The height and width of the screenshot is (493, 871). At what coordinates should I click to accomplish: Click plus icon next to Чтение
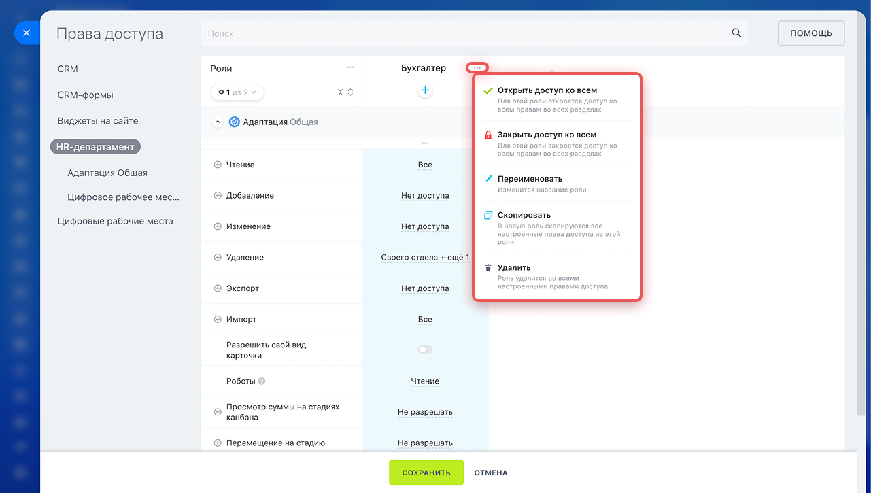tap(218, 165)
